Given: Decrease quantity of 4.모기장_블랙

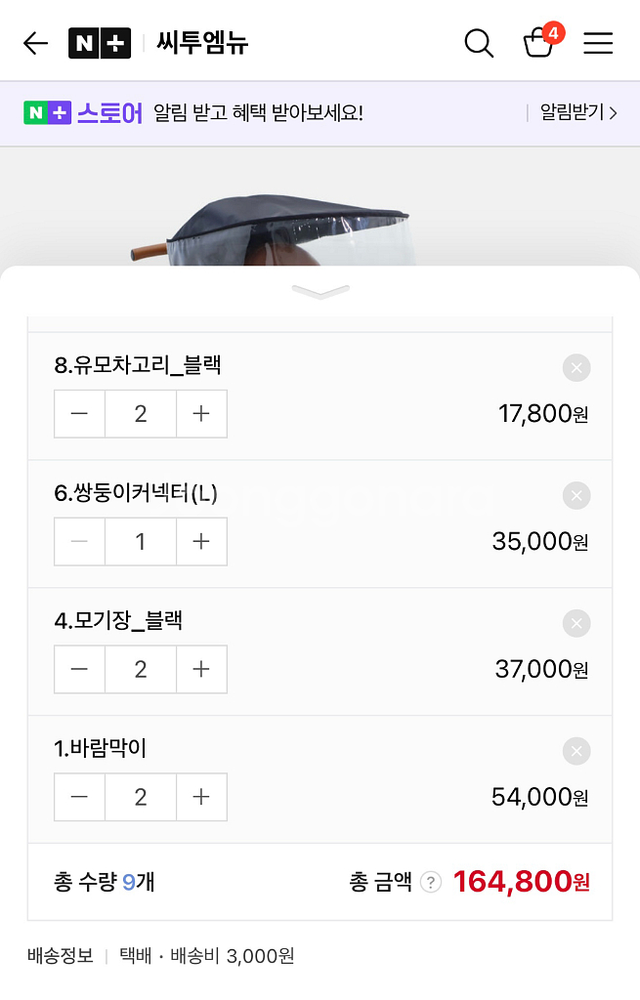Looking at the screenshot, I should click(x=79, y=669).
